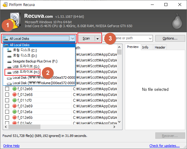Viewport: 187px width, 149px height.
Task: Click the green status circle for f_012e66
Action: (x=14, y=89)
